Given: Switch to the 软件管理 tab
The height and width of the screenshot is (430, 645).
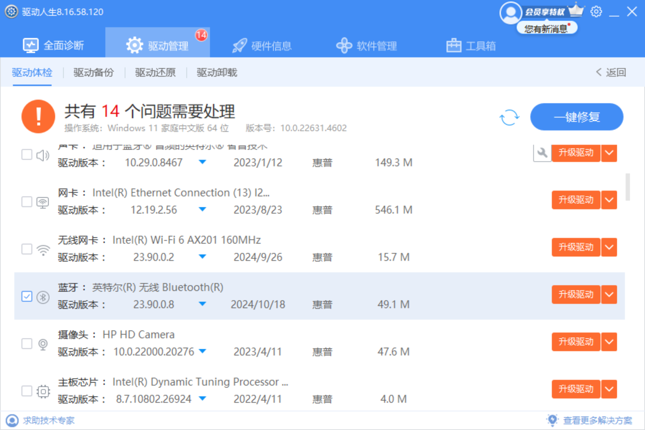Looking at the screenshot, I should [366, 45].
